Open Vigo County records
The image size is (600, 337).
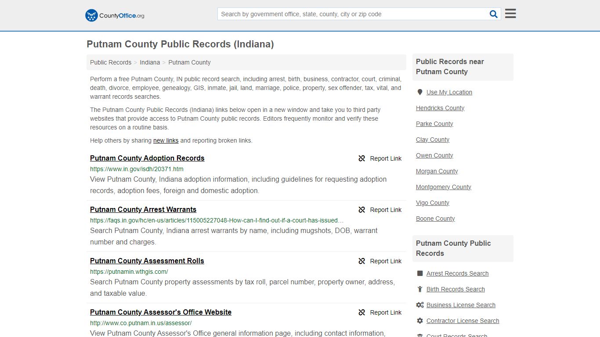(433, 203)
